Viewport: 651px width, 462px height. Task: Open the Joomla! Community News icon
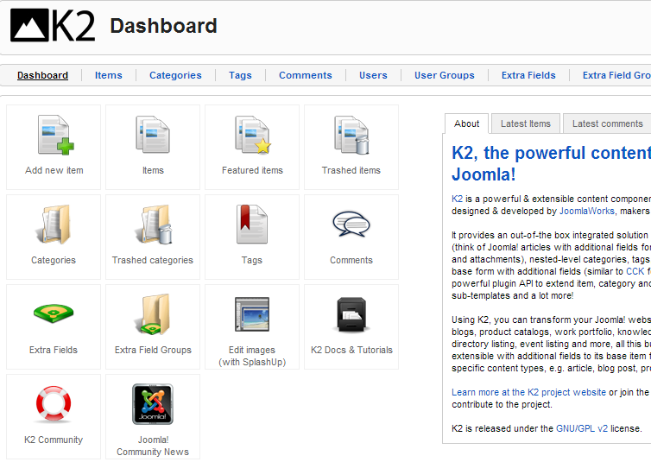[153, 404]
